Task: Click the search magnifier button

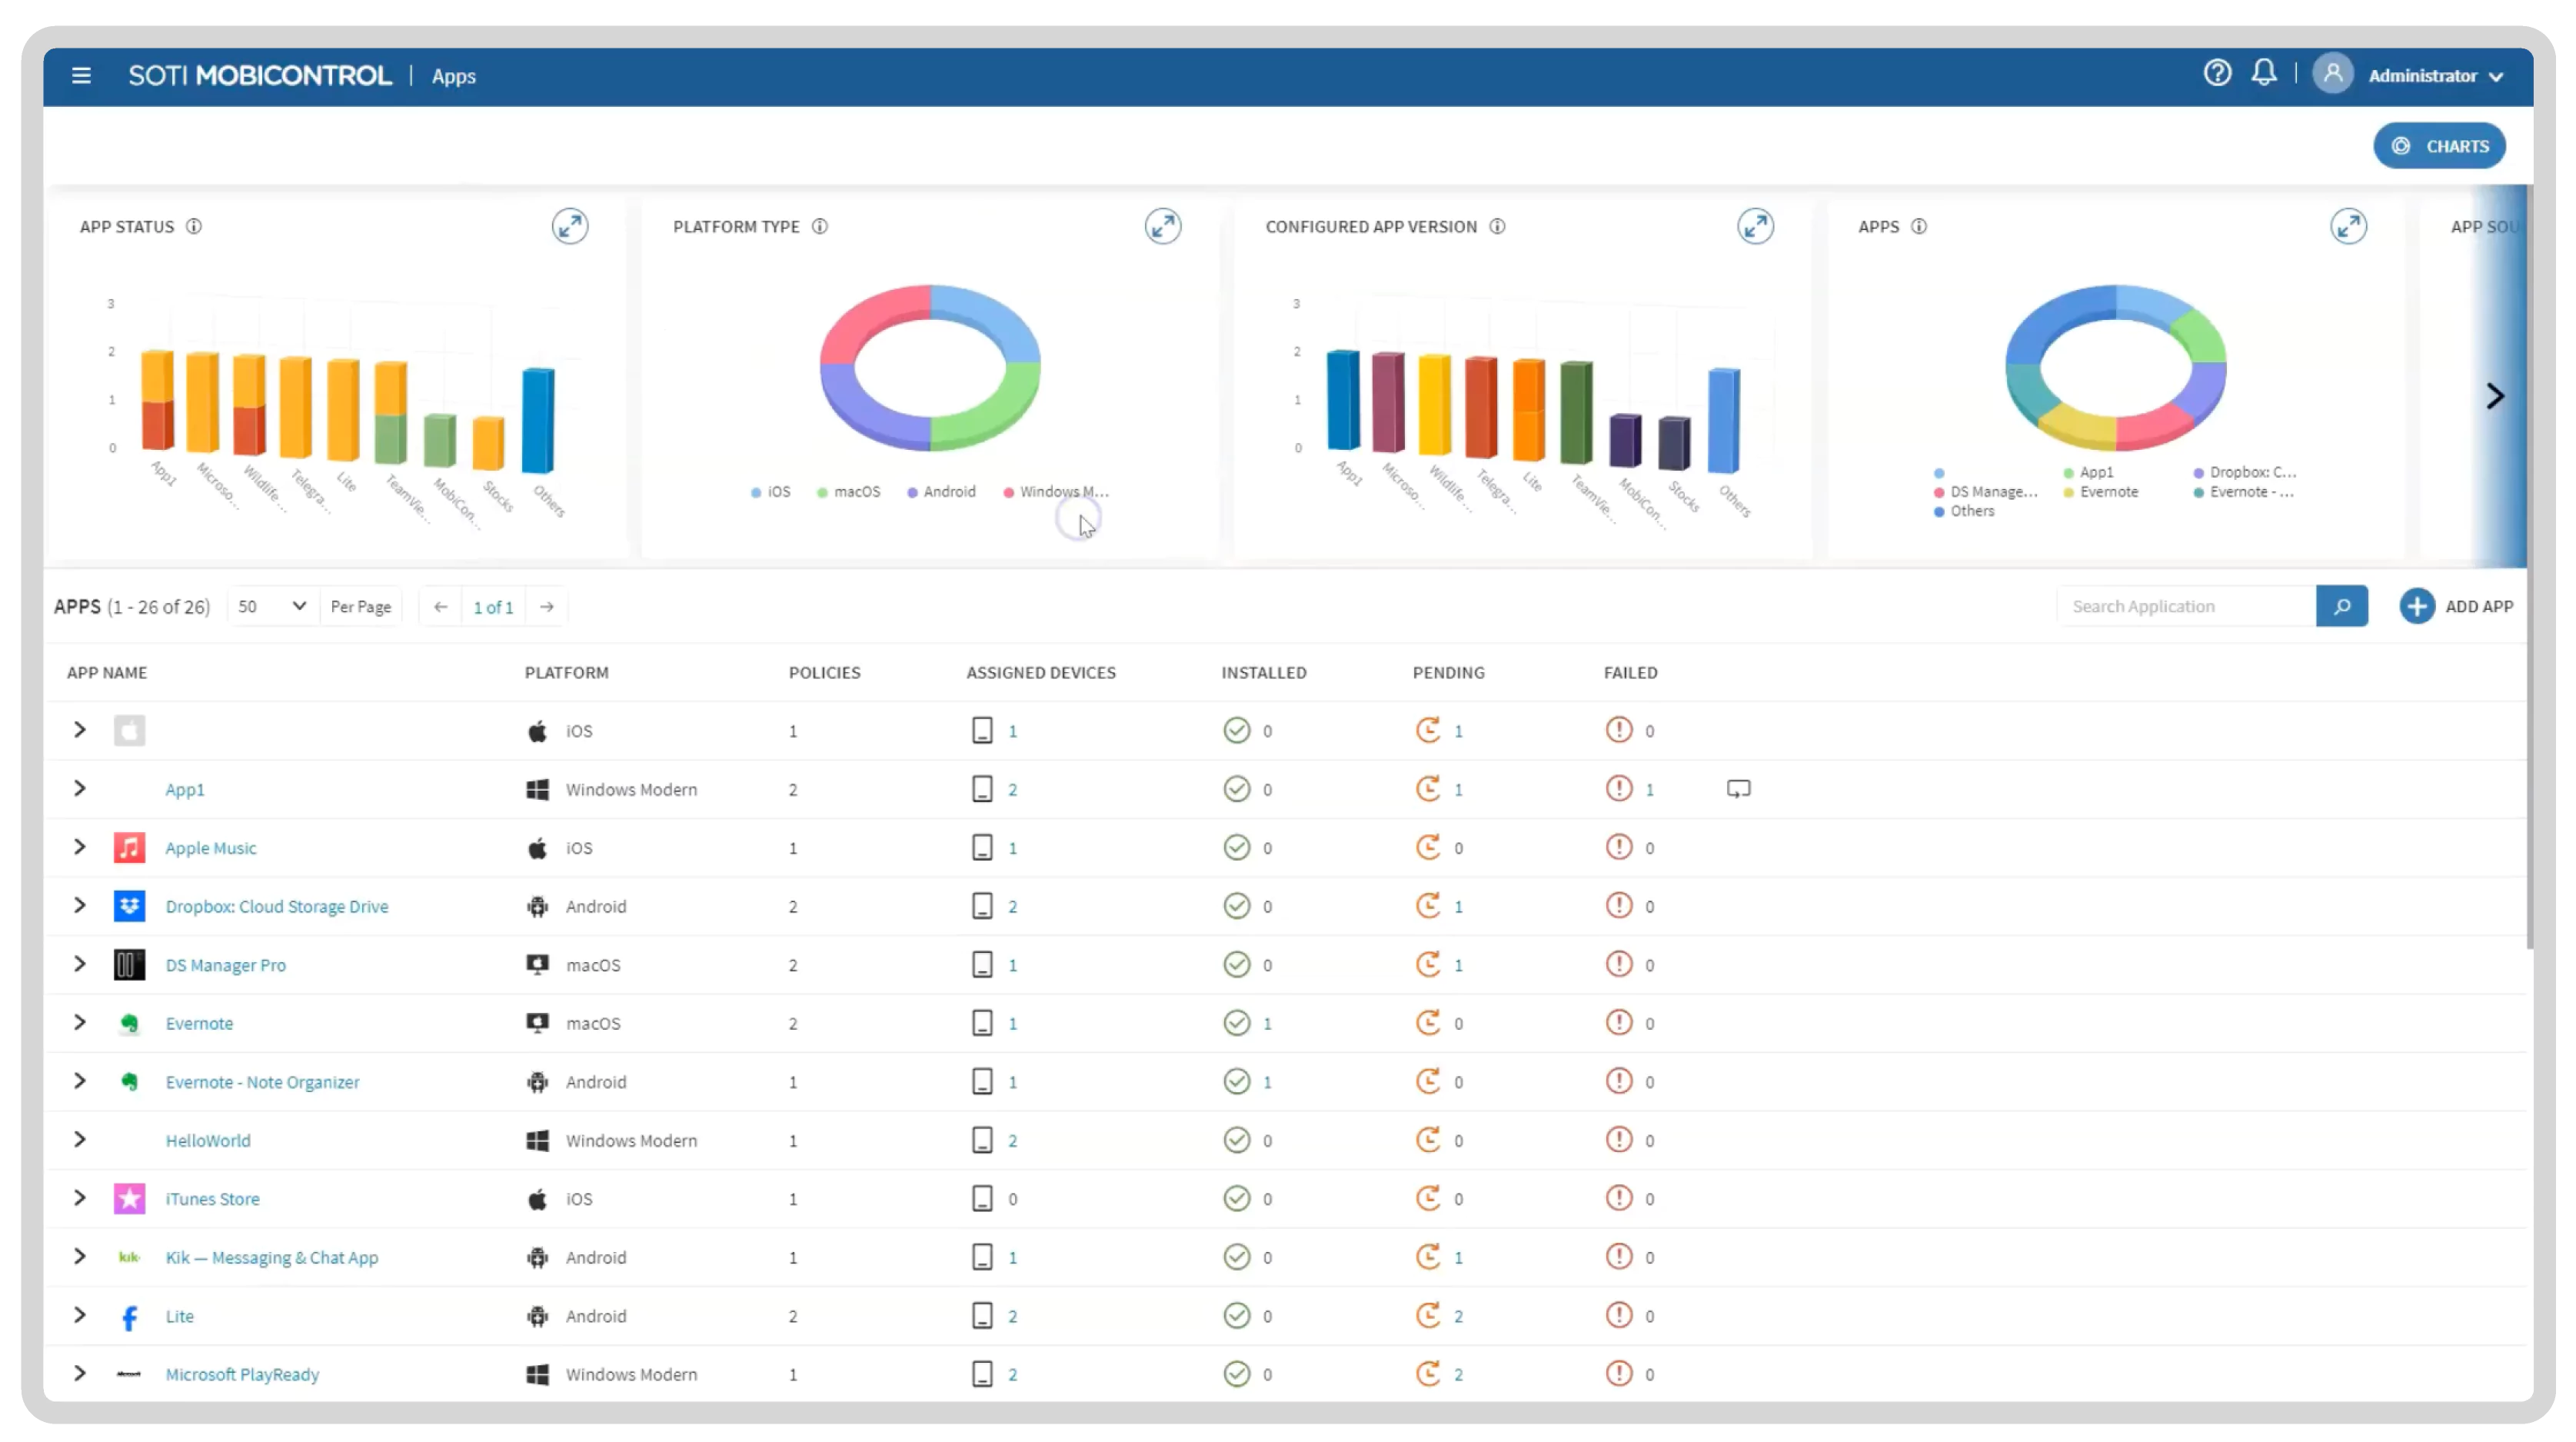Action: (x=2341, y=607)
